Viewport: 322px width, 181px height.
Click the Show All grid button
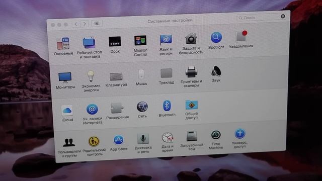click(x=97, y=24)
